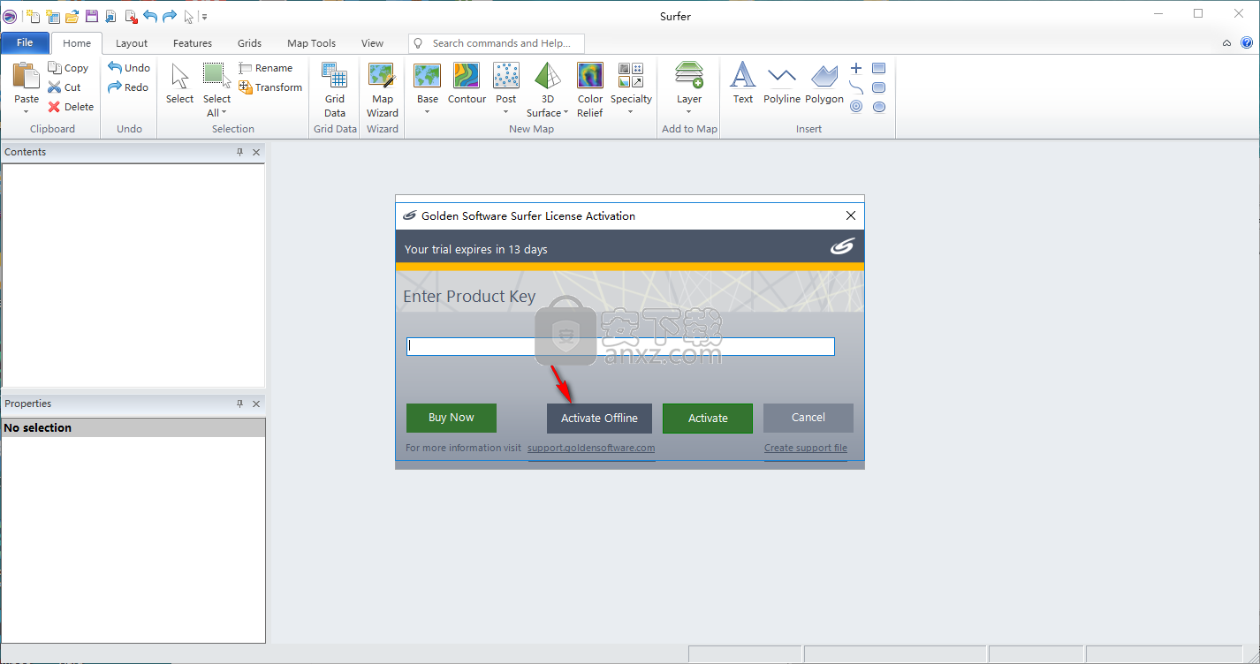Switch to the Map Tools tab
The height and width of the screenshot is (664, 1260).
coord(311,43)
